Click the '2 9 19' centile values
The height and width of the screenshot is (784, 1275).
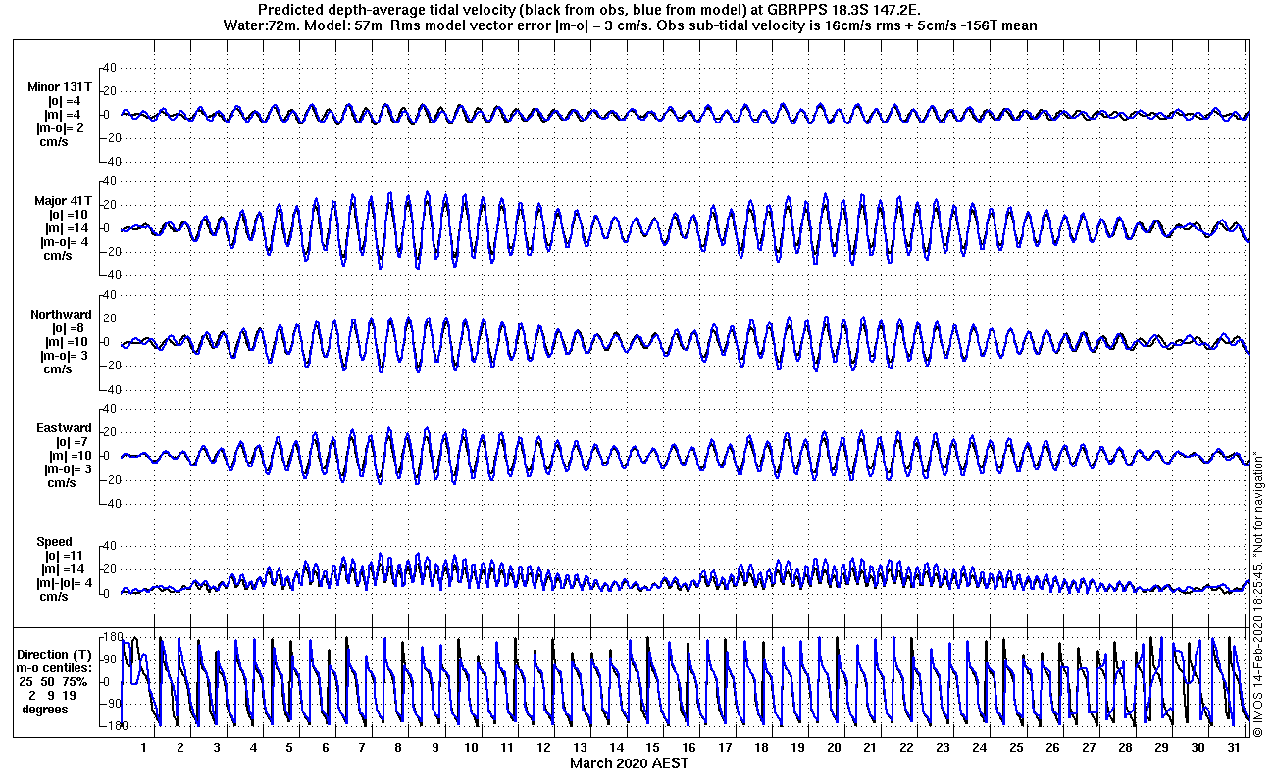(x=54, y=695)
